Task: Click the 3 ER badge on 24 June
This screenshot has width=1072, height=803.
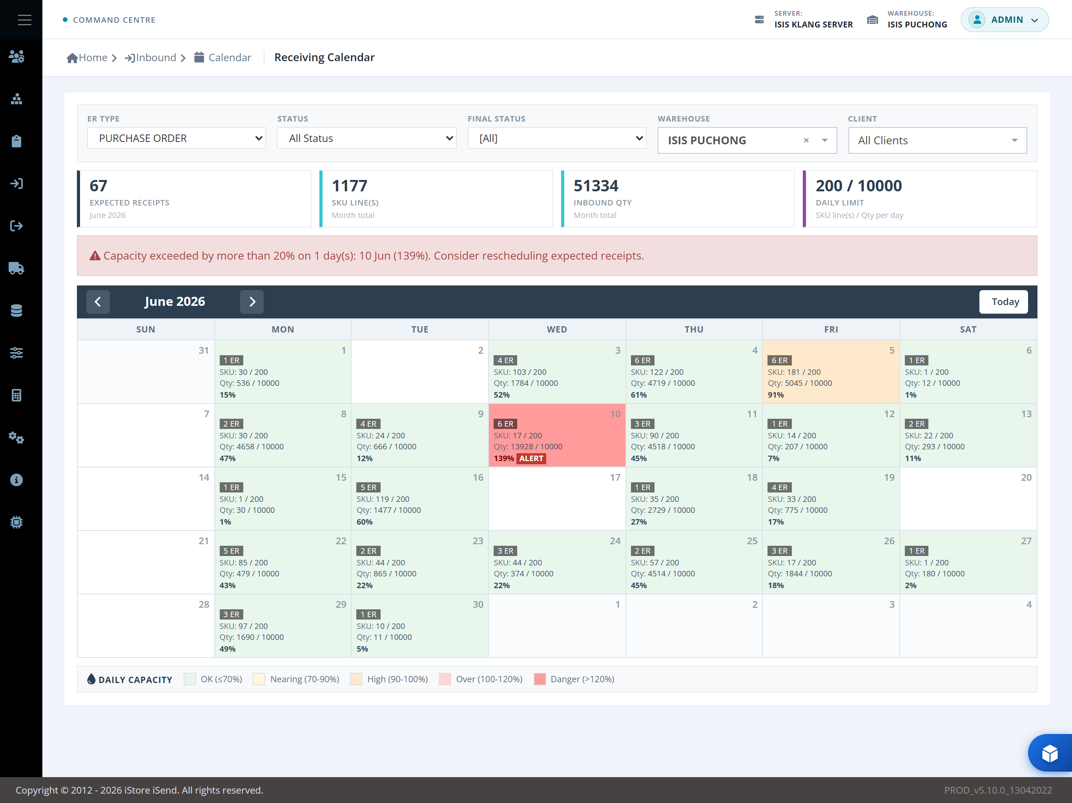Action: click(505, 550)
